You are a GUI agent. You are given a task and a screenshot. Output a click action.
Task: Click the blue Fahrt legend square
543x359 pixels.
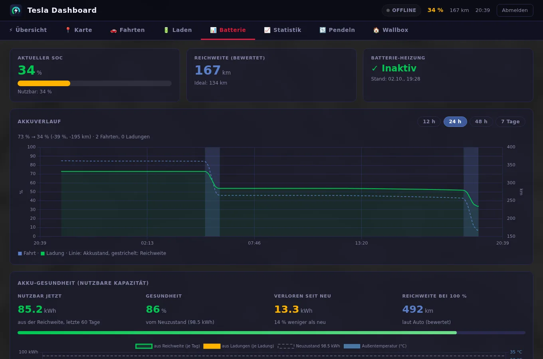(x=20, y=253)
